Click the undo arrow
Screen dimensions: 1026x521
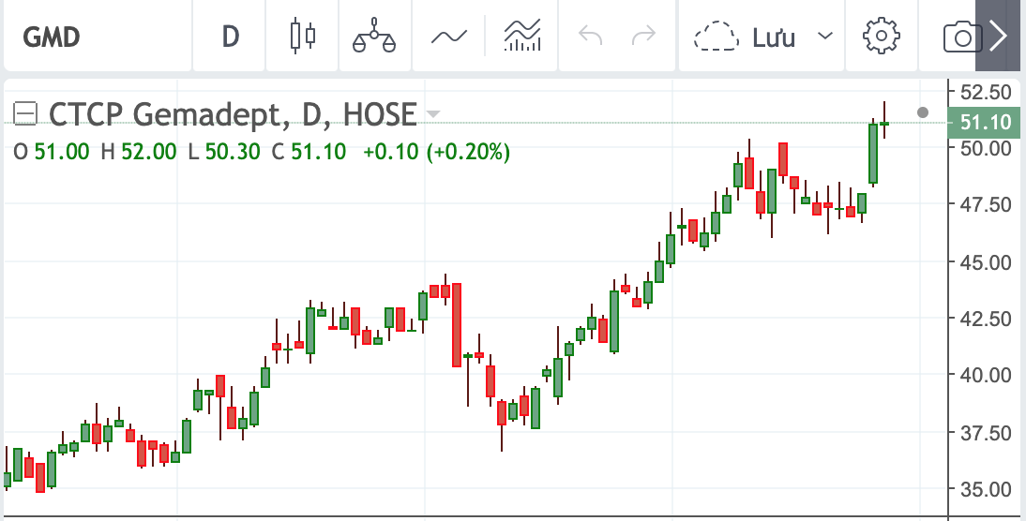pyautogui.click(x=591, y=37)
